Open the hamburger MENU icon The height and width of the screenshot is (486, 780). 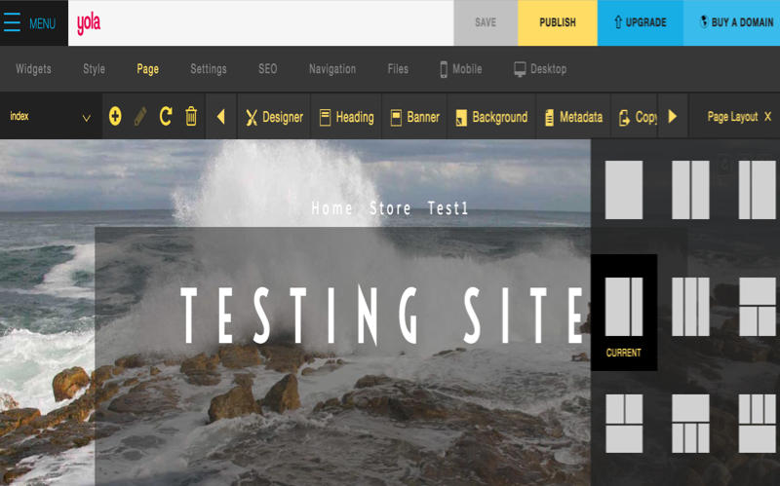[x=13, y=22]
